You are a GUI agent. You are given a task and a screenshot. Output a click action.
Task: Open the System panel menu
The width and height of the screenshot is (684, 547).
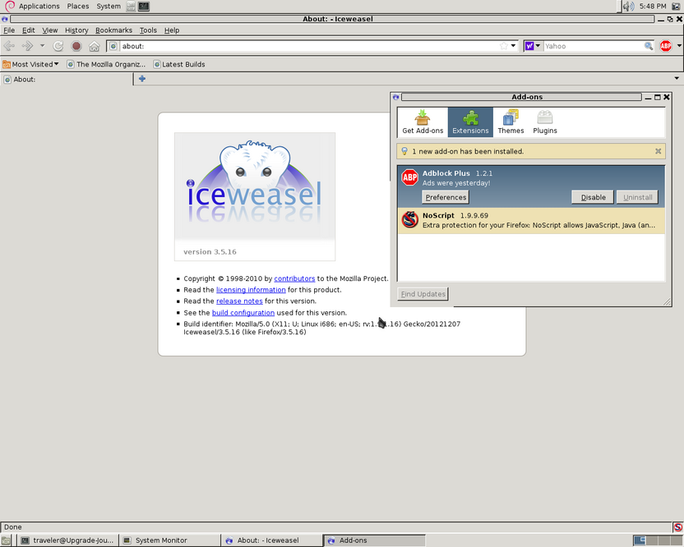coord(109,6)
